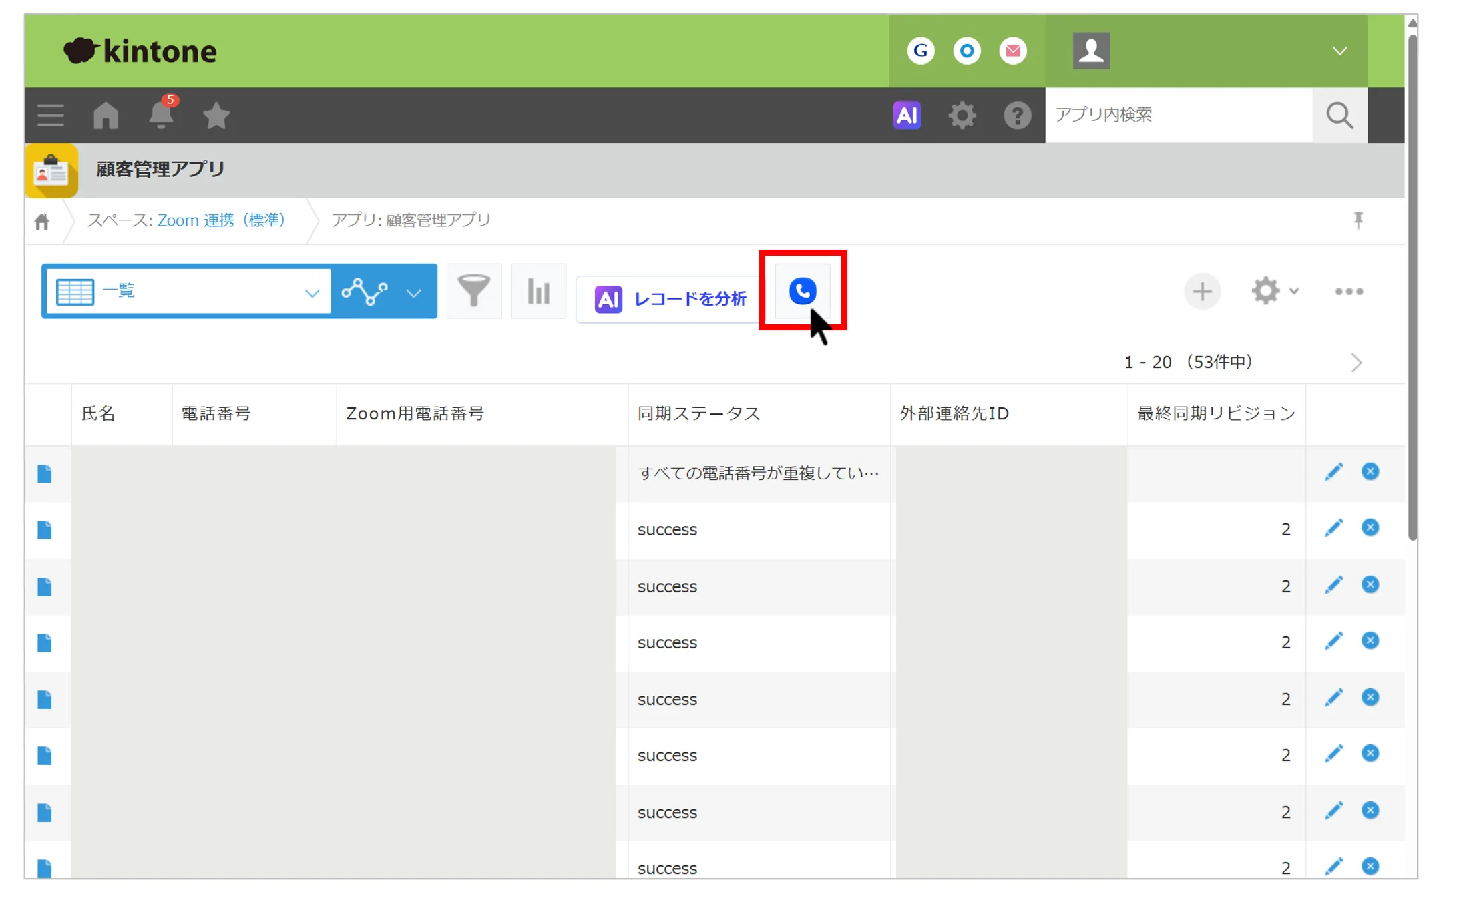Go to kintone portal home icon
This screenshot has height=906, width=1459.
pyautogui.click(x=106, y=116)
